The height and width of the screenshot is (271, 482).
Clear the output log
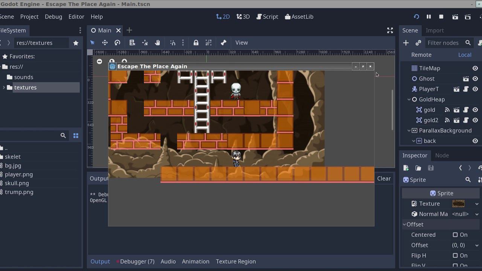384,178
